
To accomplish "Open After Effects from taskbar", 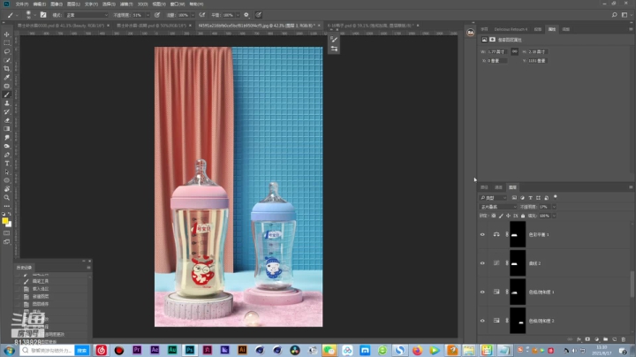I will [x=155, y=350].
